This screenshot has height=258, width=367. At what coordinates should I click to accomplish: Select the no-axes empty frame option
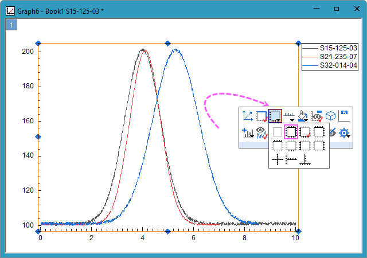click(278, 132)
